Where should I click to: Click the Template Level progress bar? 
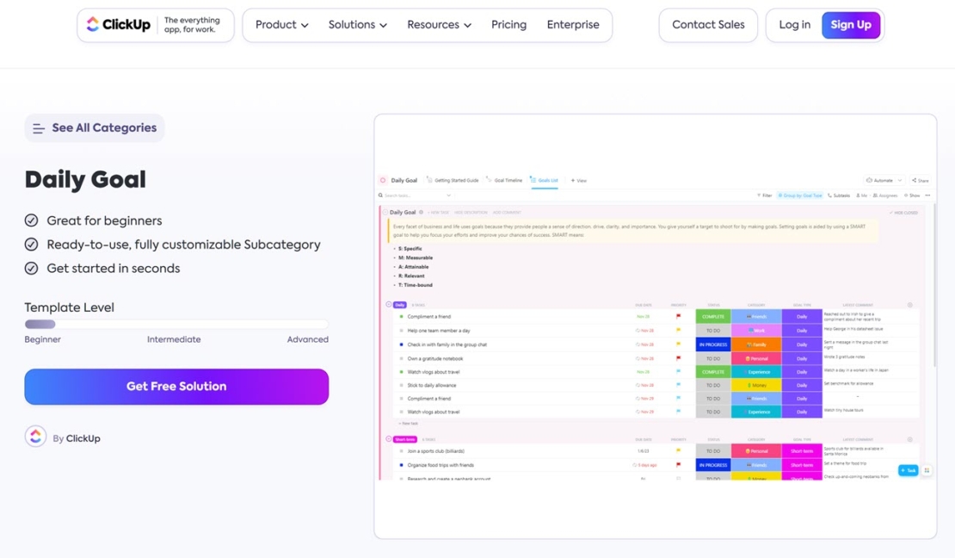[176, 325]
